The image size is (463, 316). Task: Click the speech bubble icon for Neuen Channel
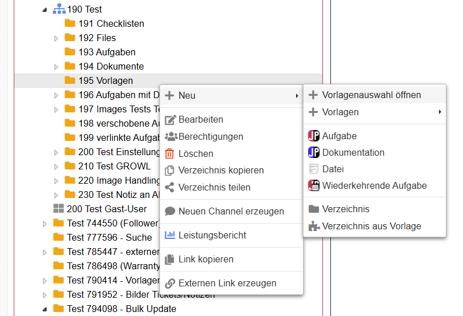click(170, 211)
